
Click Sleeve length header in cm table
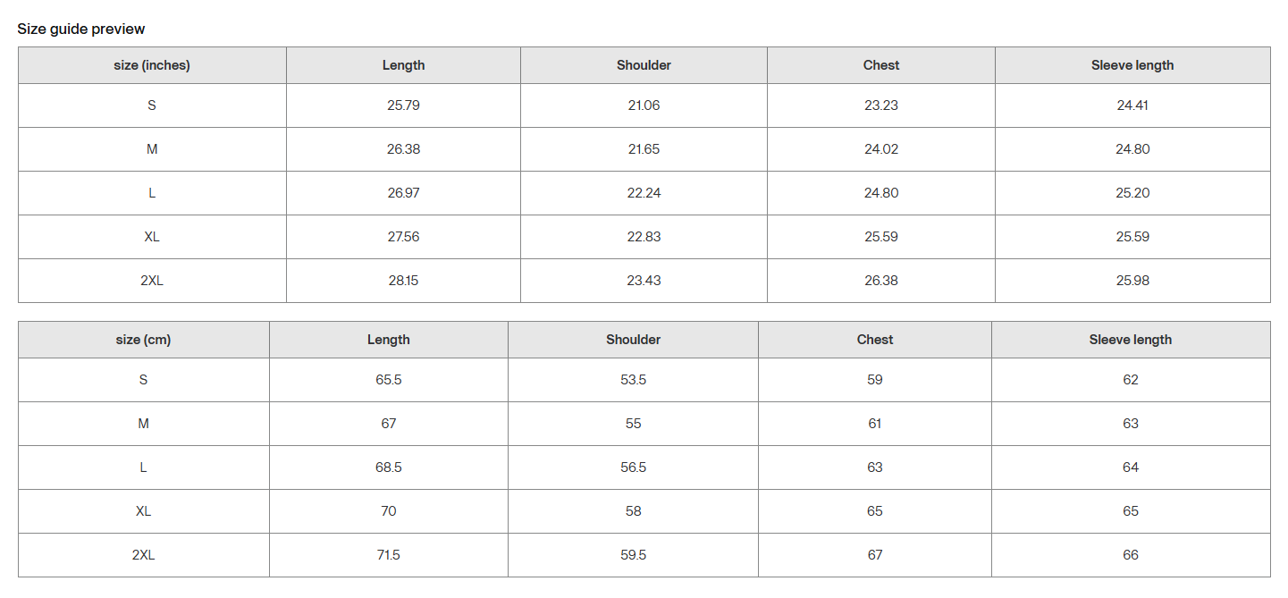tap(1130, 340)
